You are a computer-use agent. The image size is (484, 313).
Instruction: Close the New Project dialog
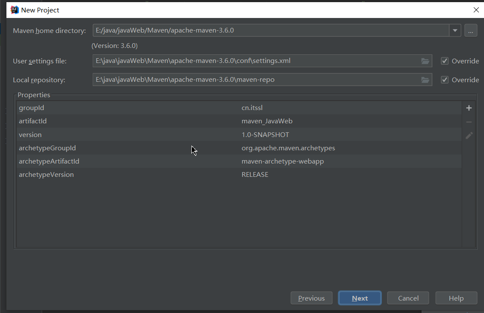(x=476, y=10)
